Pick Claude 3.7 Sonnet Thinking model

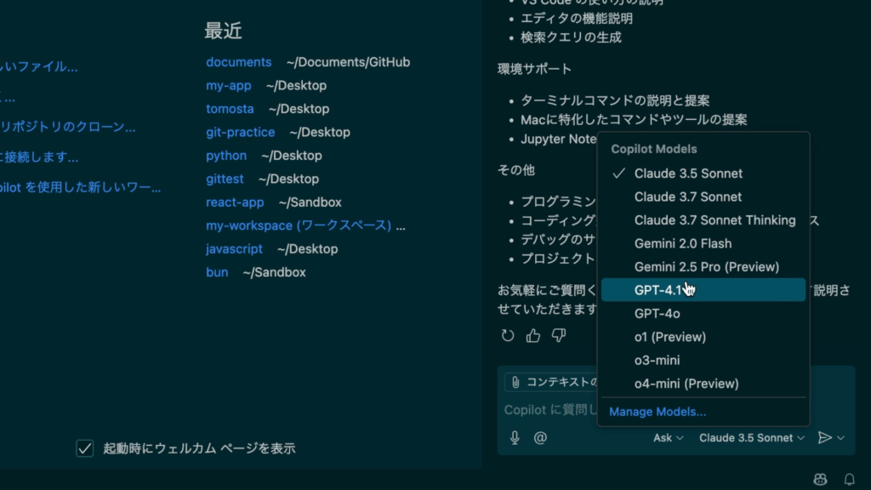click(x=714, y=219)
